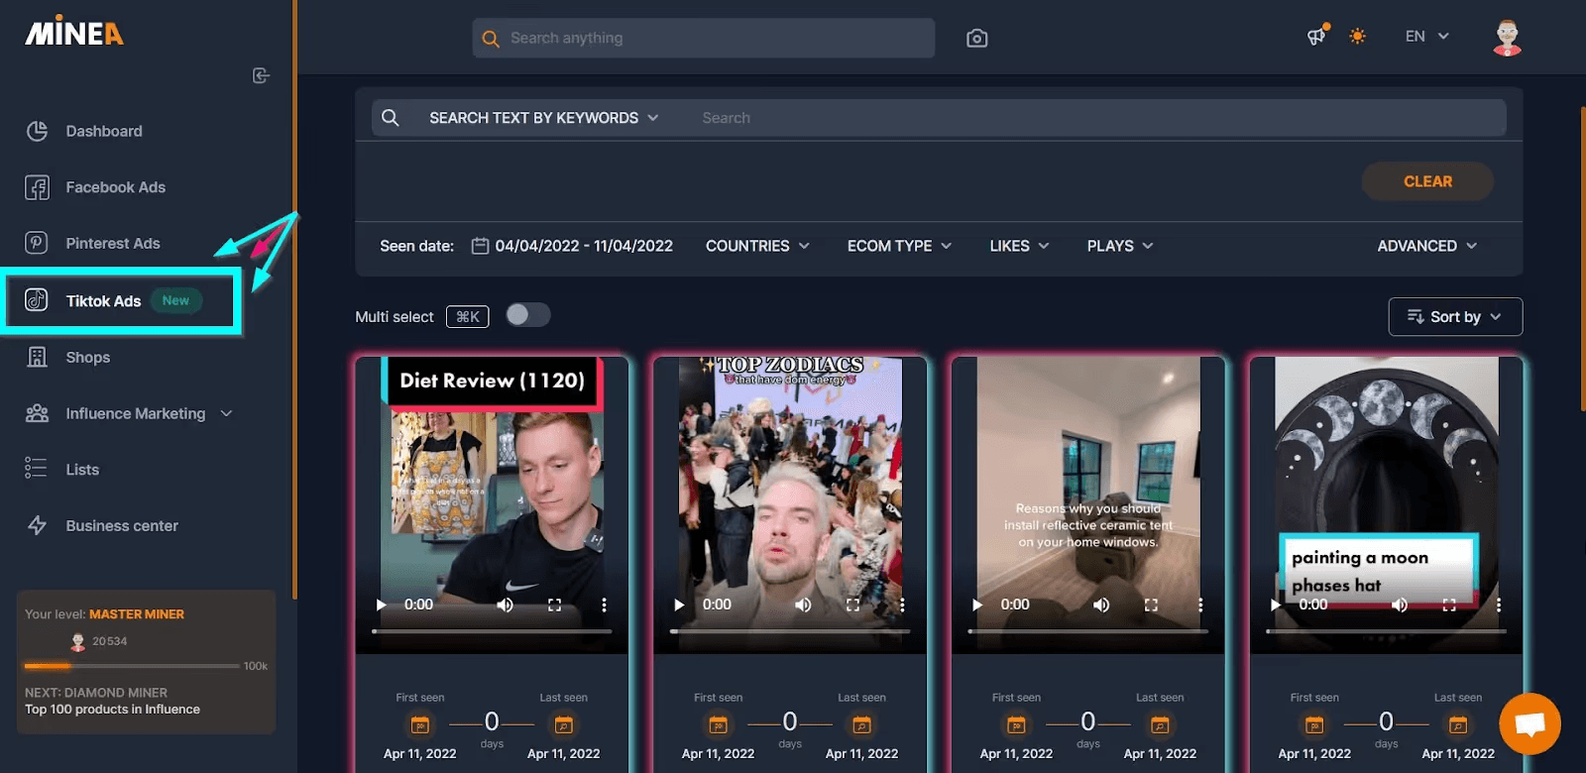This screenshot has height=773, width=1586.
Task: Open more options on ceramic tint video
Action: 1200,605
